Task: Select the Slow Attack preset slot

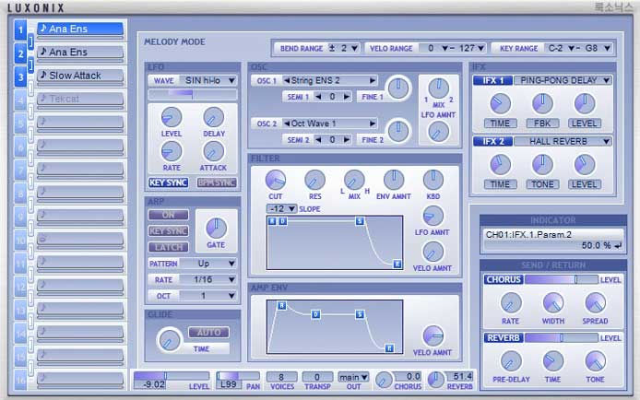Action: click(80, 76)
